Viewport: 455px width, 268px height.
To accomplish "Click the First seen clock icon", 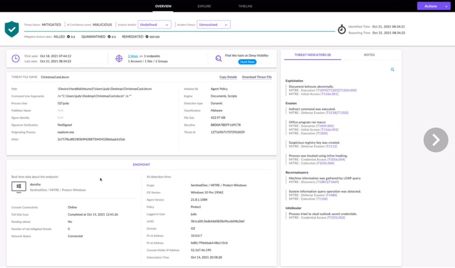I will pos(16,59).
